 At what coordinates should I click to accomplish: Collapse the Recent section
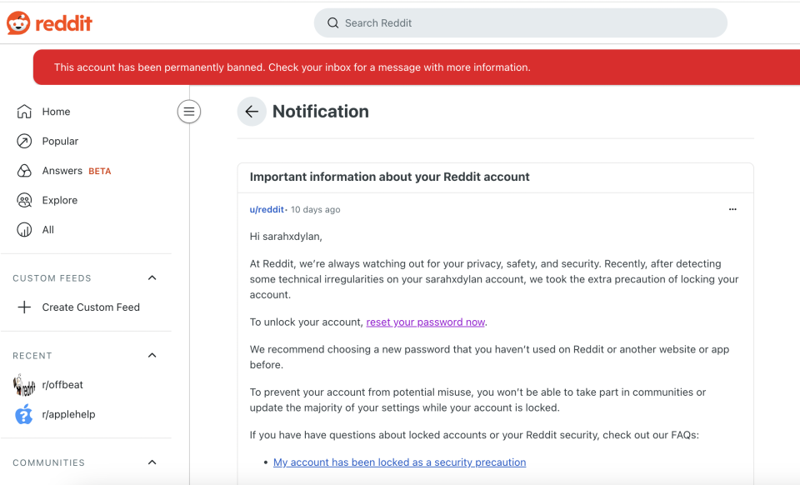(x=152, y=356)
